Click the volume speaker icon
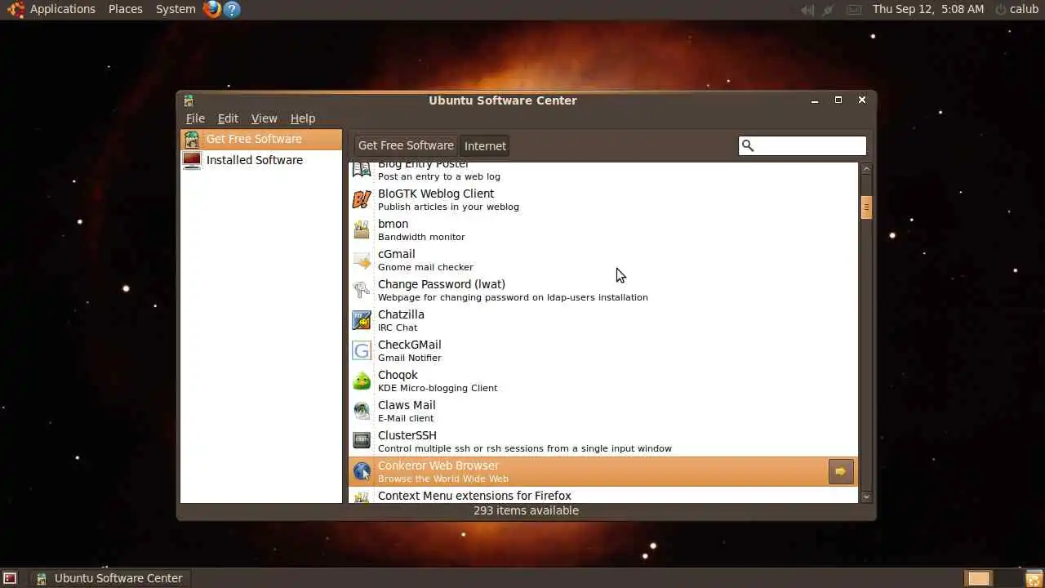Viewport: 1045px width, 588px height. tap(807, 10)
